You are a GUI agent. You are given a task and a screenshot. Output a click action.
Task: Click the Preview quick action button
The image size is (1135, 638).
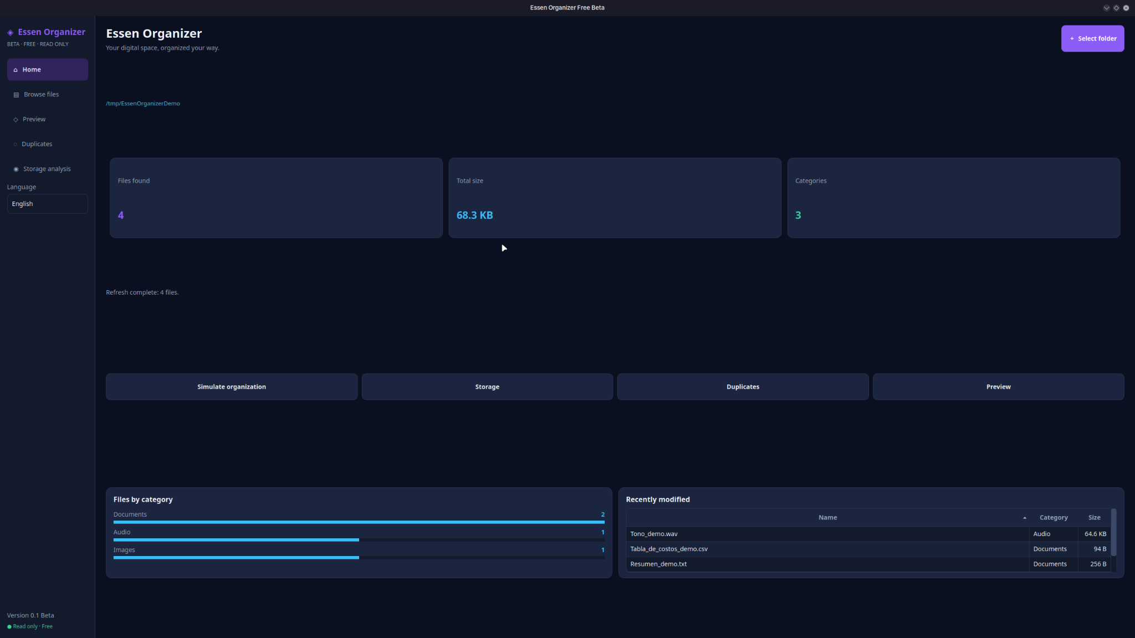998,387
